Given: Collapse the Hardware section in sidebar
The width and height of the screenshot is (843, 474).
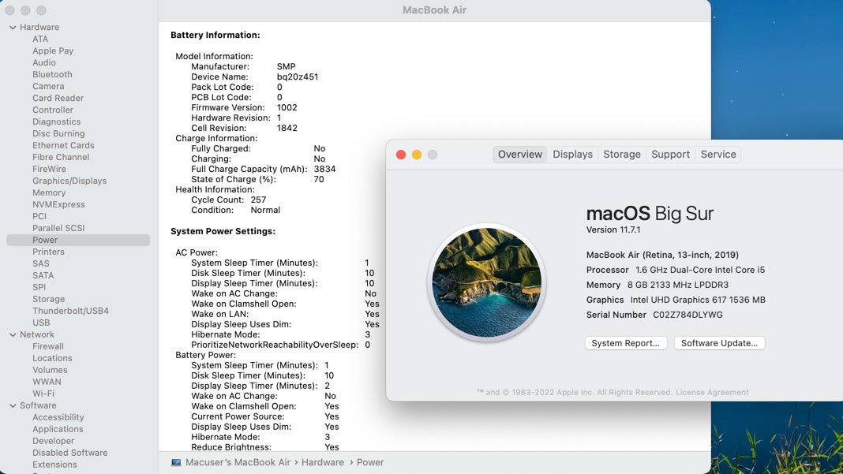Looking at the screenshot, I should (13, 28).
